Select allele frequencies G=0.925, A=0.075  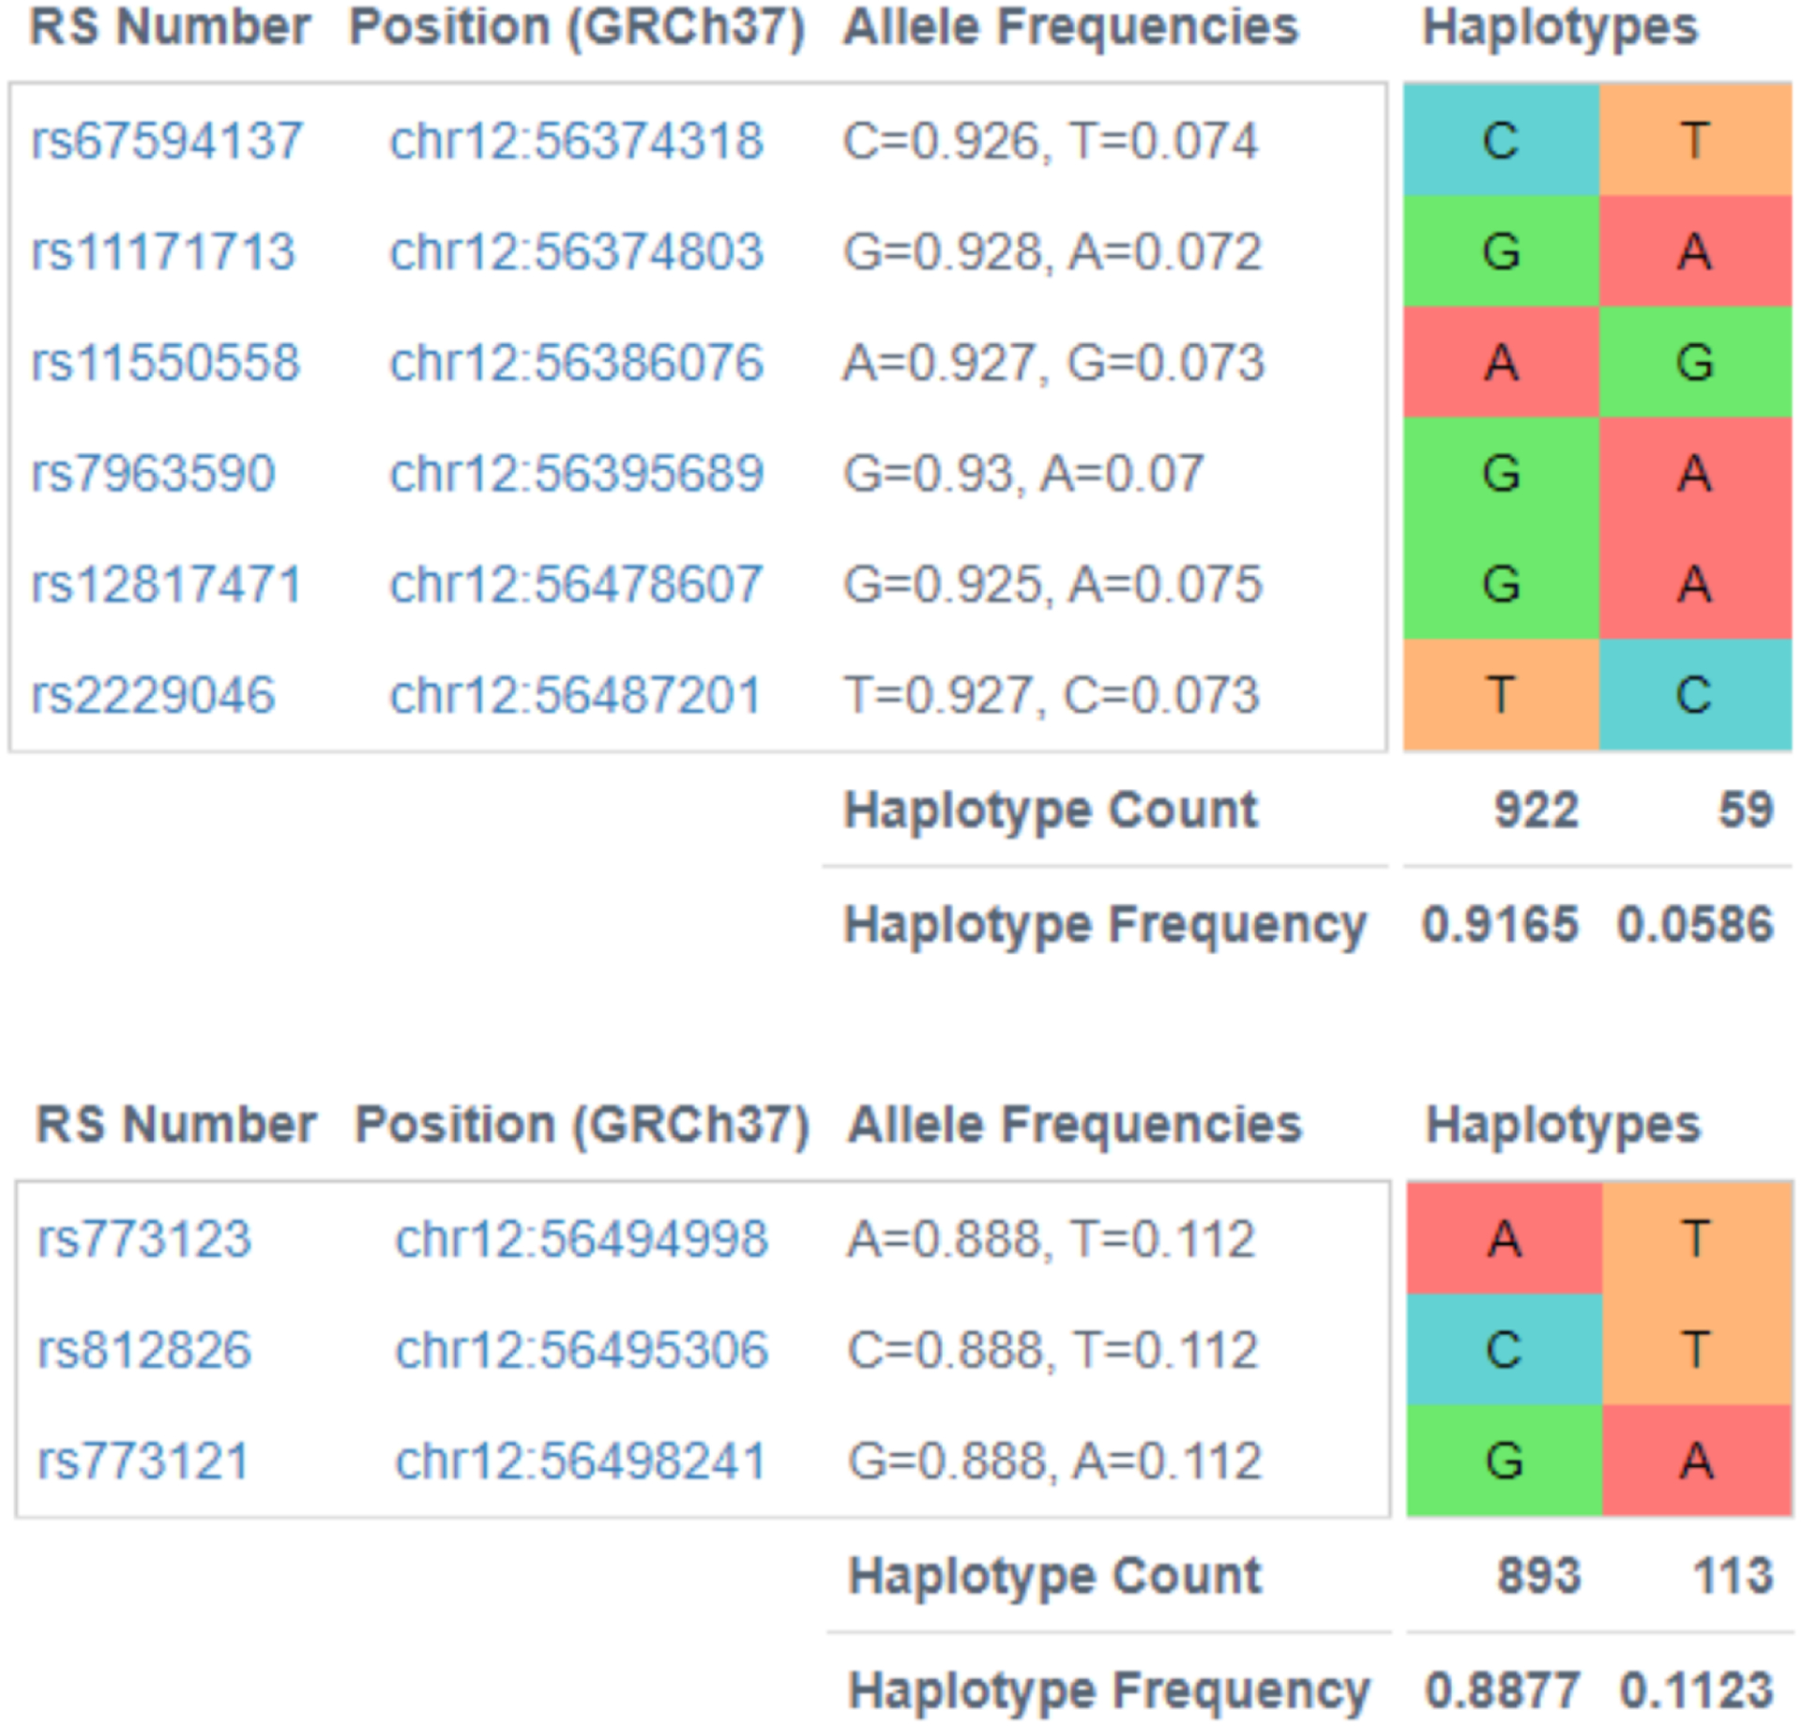(1053, 584)
